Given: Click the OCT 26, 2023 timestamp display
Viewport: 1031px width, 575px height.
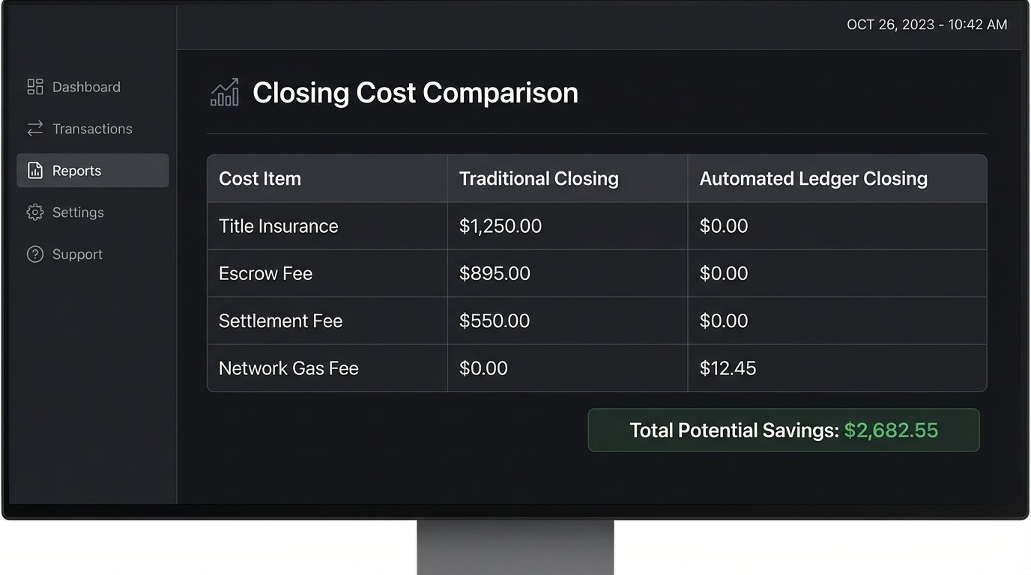Looking at the screenshot, I should [927, 24].
